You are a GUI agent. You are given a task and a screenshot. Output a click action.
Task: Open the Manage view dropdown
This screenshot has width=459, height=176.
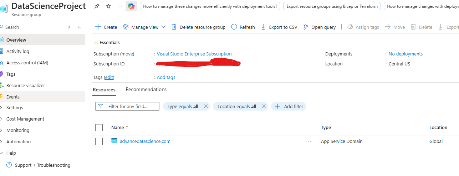pyautogui.click(x=163, y=27)
